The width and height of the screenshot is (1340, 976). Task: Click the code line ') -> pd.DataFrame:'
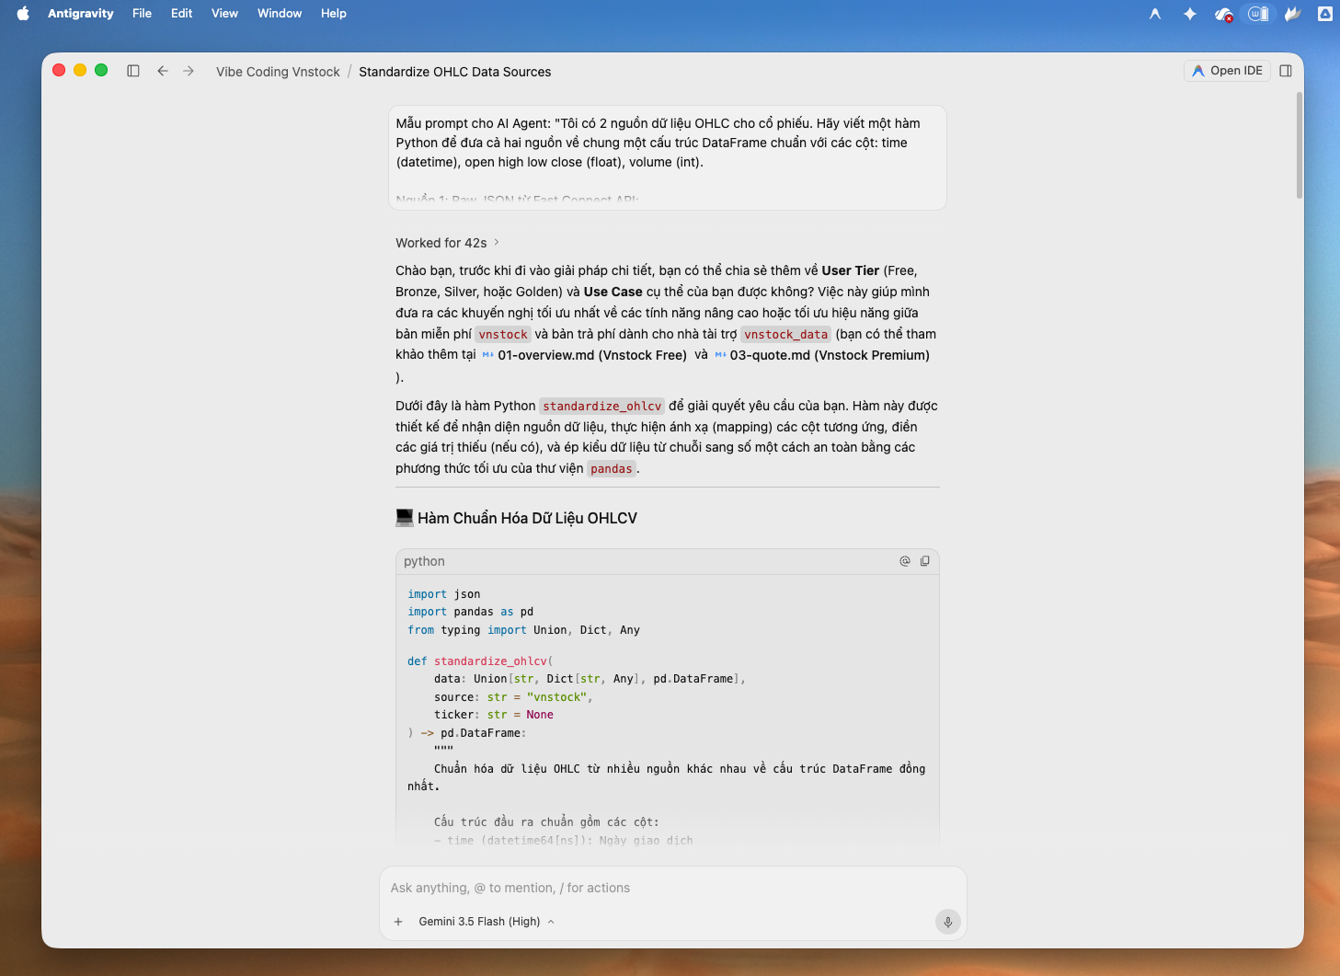[x=467, y=733]
